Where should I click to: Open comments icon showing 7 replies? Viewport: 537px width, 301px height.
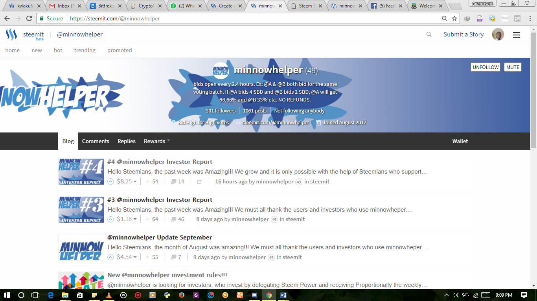(x=173, y=257)
